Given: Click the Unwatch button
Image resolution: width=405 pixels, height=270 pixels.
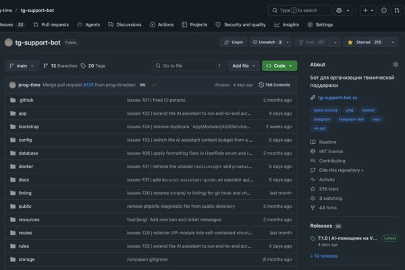Looking at the screenshot, I should [267, 42].
